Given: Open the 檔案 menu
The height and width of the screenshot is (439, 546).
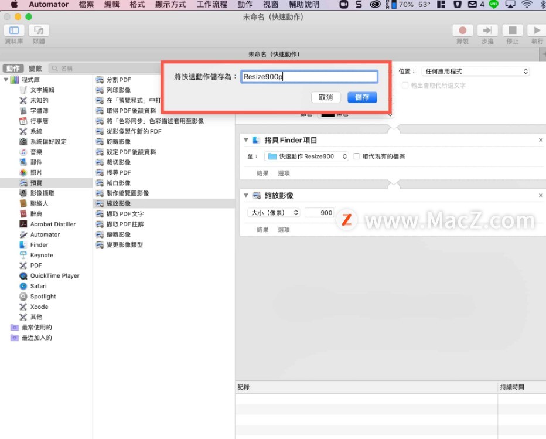Looking at the screenshot, I should tap(86, 5).
